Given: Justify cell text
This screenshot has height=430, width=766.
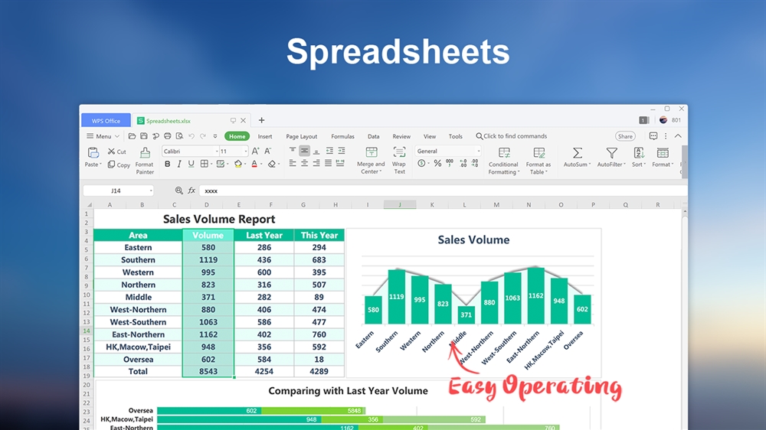Looking at the screenshot, I should click(329, 164).
